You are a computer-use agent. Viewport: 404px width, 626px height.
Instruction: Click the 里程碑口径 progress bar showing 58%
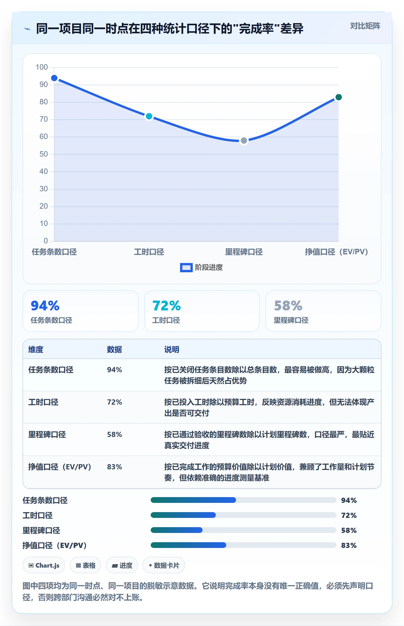pyautogui.click(x=243, y=530)
